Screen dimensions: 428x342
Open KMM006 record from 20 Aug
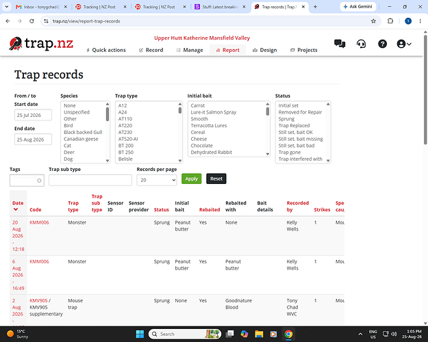[x=39, y=222]
